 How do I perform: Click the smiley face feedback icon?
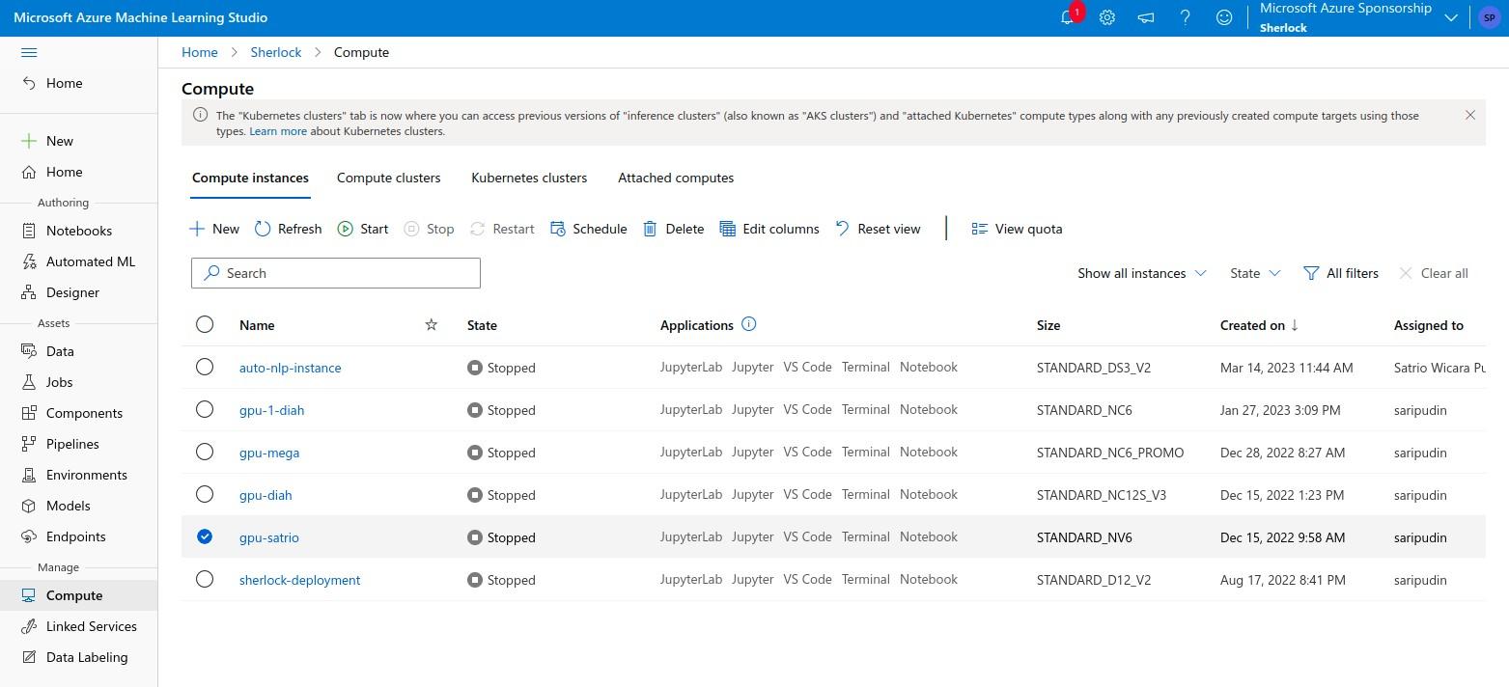pos(1224,17)
